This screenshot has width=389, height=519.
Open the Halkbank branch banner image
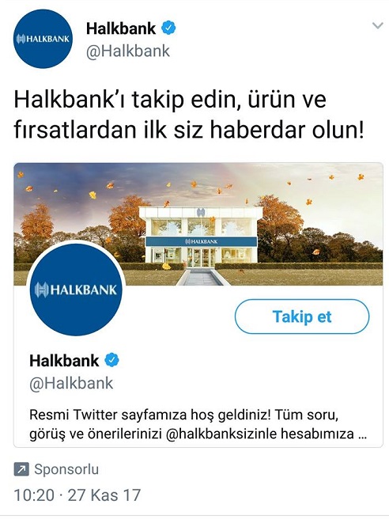pos(198,224)
